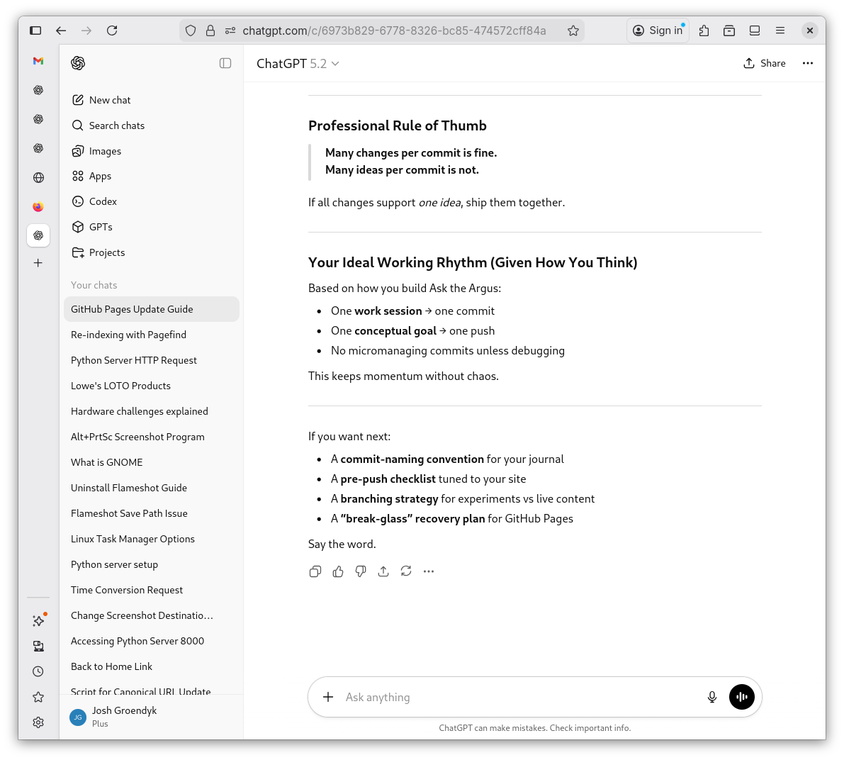
Task: Rate the response with thumbs down
Action: [360, 571]
